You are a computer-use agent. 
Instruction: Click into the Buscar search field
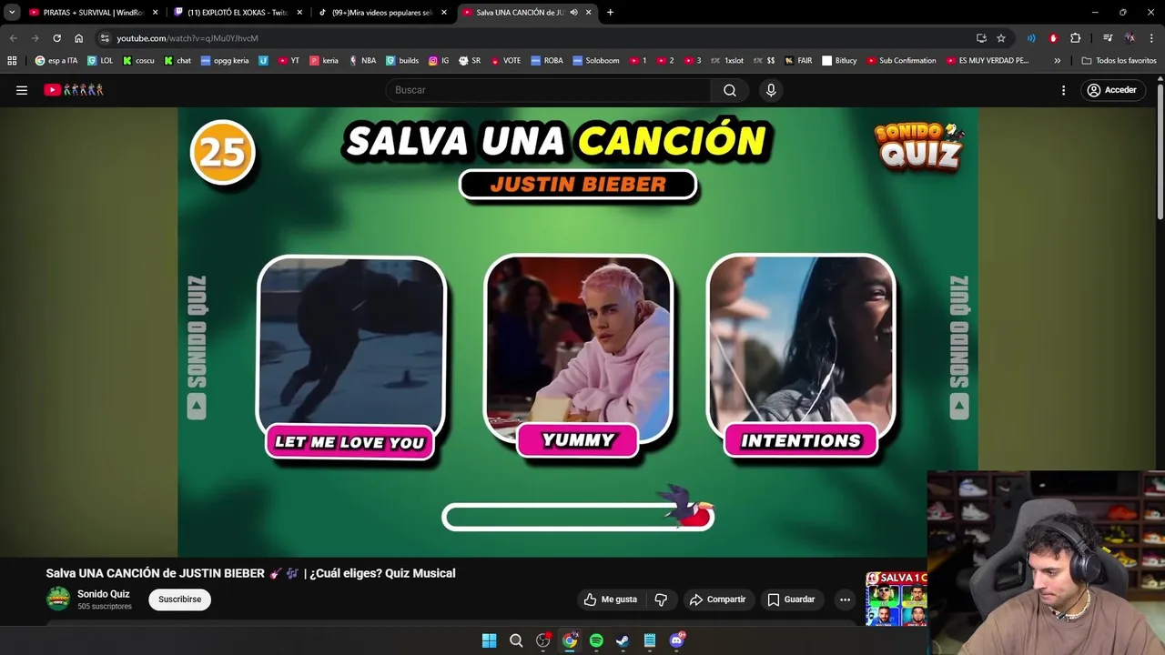549,90
